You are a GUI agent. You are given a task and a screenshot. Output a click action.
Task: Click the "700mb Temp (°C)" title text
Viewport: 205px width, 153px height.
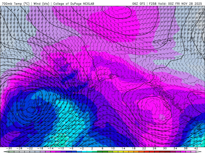click(16, 4)
